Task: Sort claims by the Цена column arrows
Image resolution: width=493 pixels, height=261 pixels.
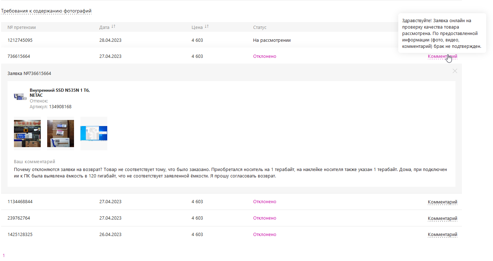Action: point(207,27)
